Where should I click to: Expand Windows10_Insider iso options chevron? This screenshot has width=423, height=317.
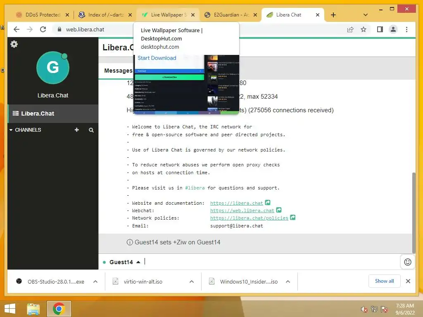pos(288,282)
